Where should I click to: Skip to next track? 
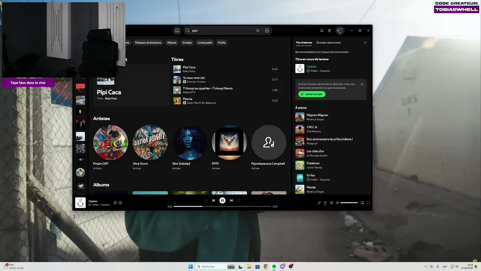[x=231, y=201]
